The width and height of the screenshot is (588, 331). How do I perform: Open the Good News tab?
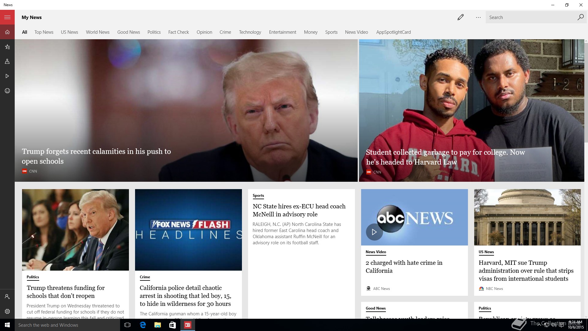tap(129, 32)
